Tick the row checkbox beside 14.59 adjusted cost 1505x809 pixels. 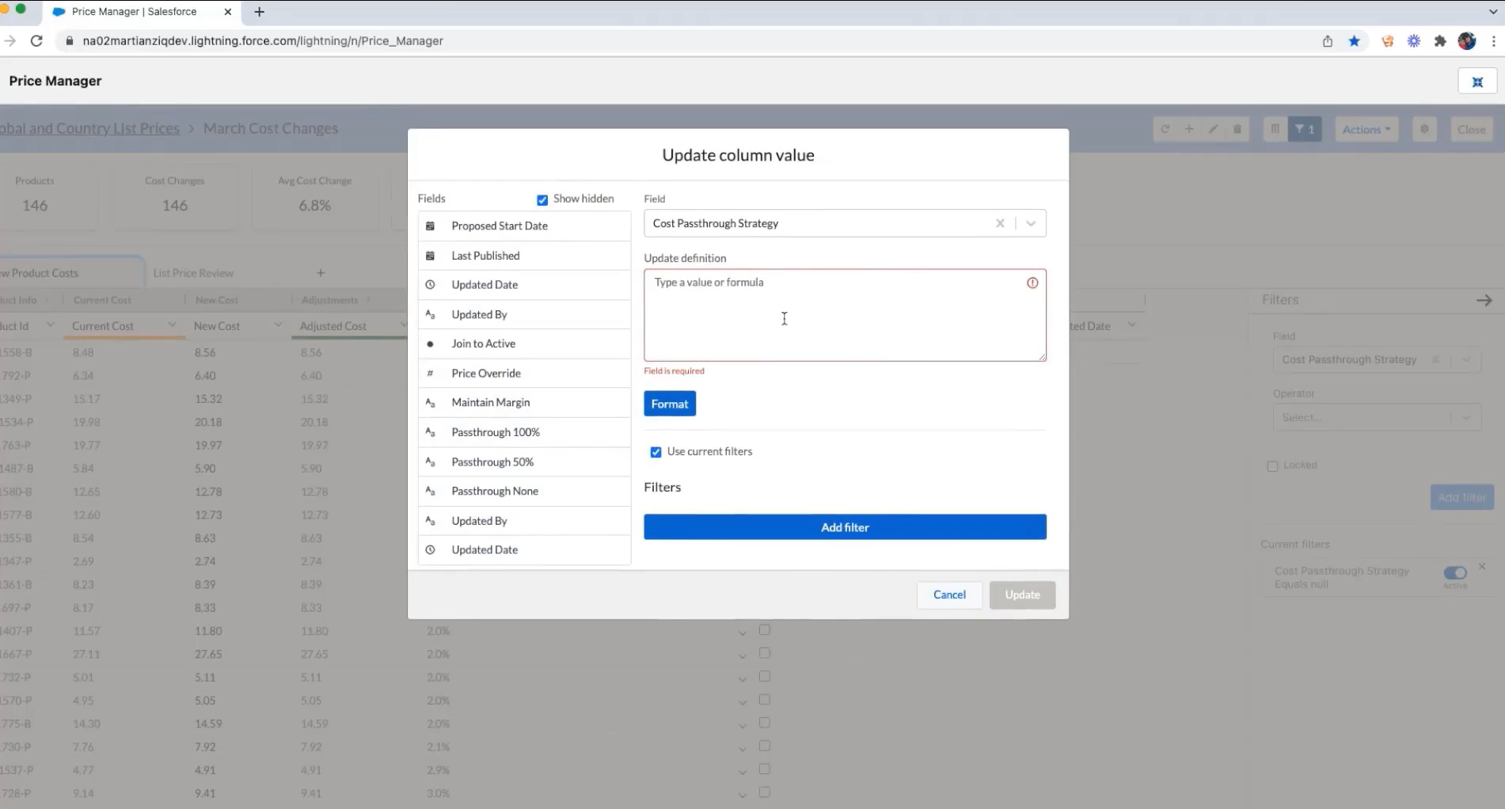coord(765,723)
